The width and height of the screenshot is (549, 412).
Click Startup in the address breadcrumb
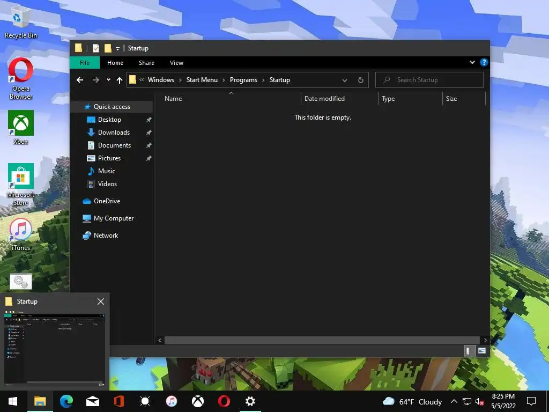[x=280, y=80]
